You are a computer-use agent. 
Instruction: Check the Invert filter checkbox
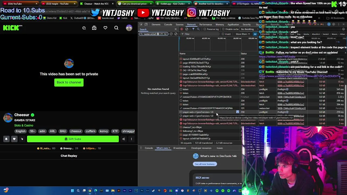[223, 34]
